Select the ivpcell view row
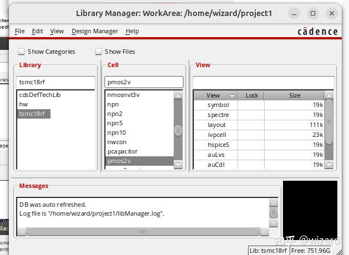Viewport: 349px width, 255px height. tap(259, 135)
